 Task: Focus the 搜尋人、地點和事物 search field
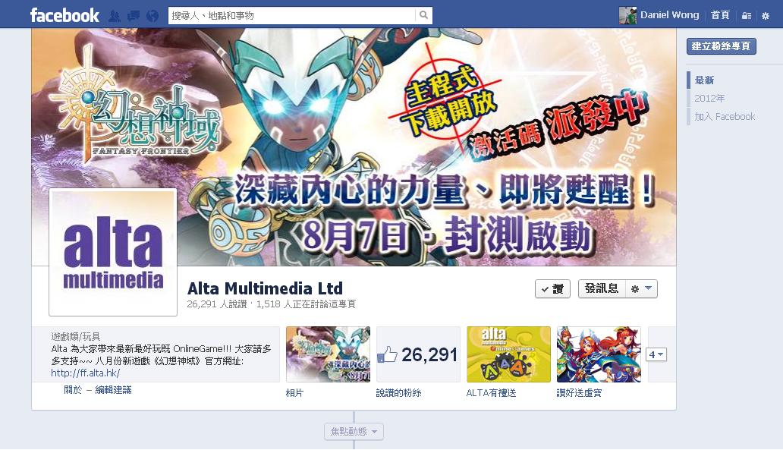coord(292,15)
